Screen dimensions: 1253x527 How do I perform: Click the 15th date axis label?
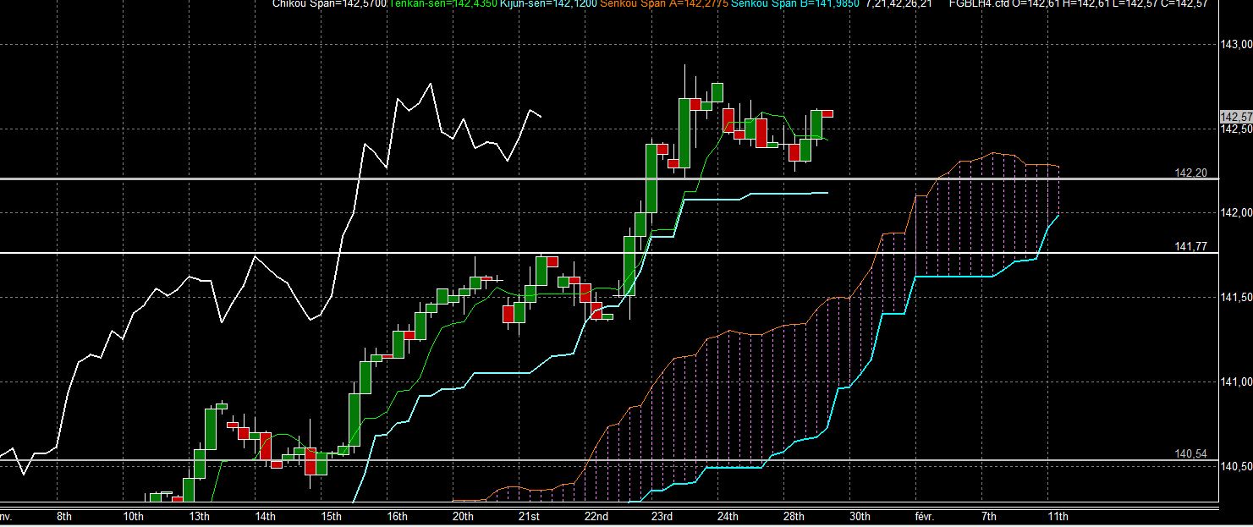tap(332, 516)
